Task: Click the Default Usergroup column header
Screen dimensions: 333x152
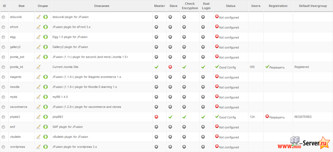Action: 313,6
